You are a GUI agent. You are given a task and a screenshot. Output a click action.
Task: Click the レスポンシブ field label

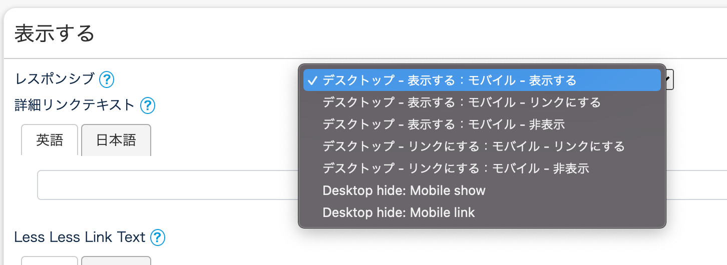coord(55,79)
